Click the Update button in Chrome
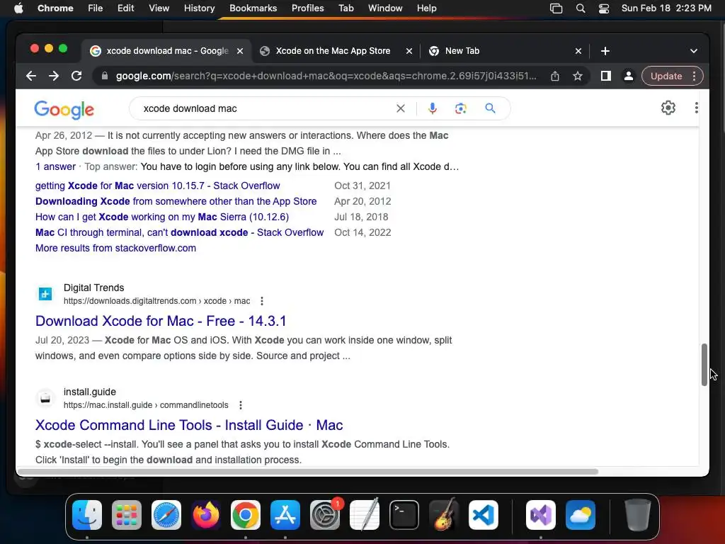Screen dimensions: 725x544 coord(666,76)
